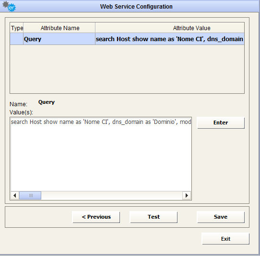
Task: Click the Web Service Configuration title
Action: (136, 7)
